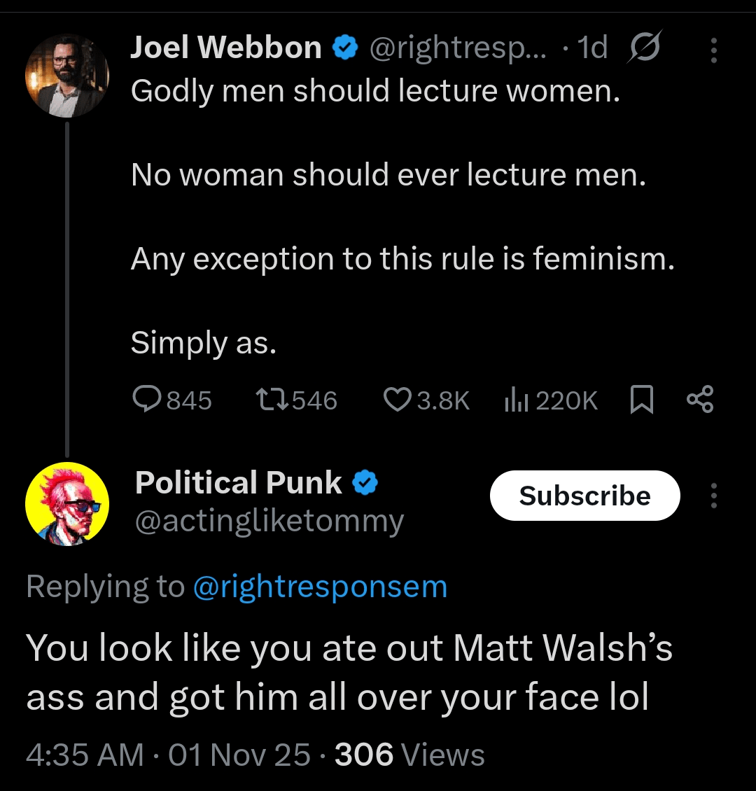Tap Joel Webbon's profile picture
Screen dimensions: 756x791
[x=67, y=75]
